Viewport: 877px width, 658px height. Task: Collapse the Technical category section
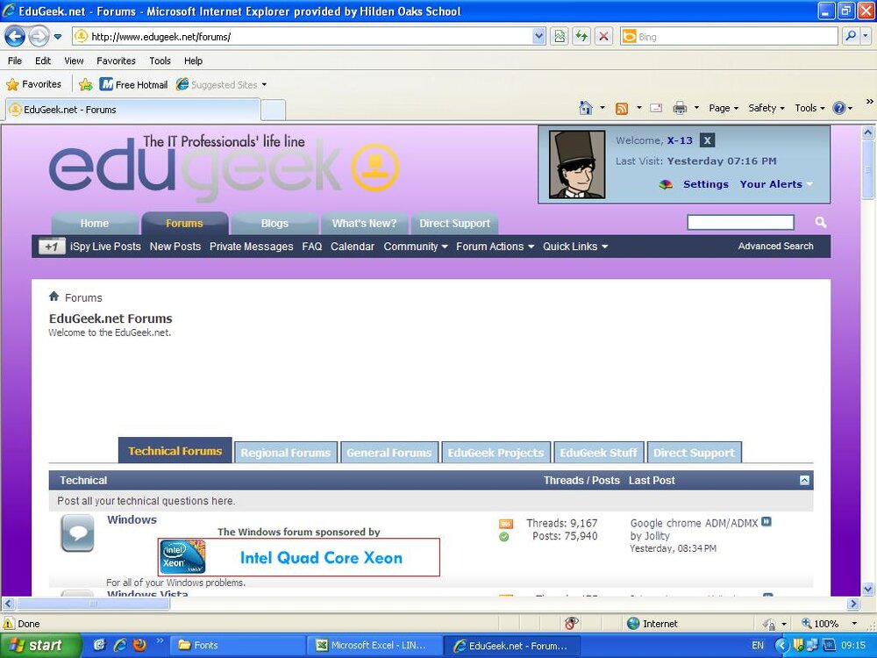pos(804,480)
